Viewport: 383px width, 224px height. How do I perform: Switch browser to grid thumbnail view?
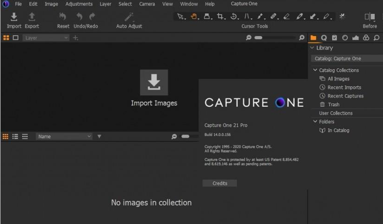[x=6, y=136]
